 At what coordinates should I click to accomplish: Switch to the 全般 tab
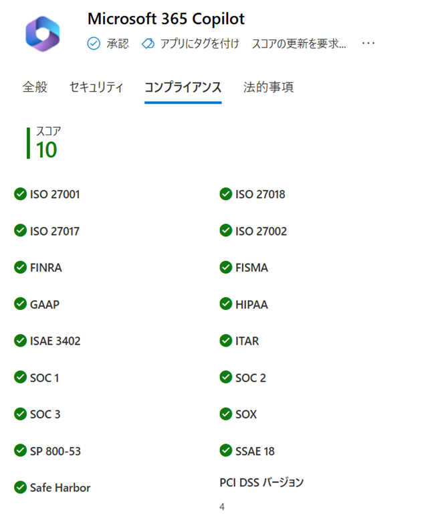[35, 87]
